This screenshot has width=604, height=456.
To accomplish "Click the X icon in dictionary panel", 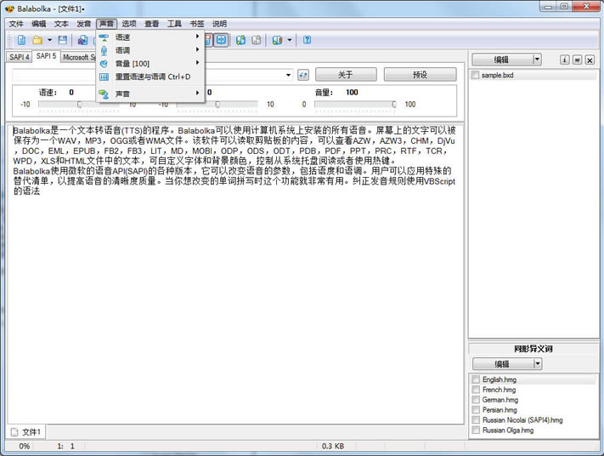I will [x=590, y=60].
